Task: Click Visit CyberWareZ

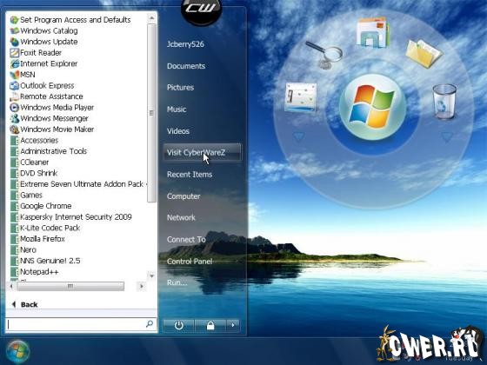Action: click(x=202, y=152)
